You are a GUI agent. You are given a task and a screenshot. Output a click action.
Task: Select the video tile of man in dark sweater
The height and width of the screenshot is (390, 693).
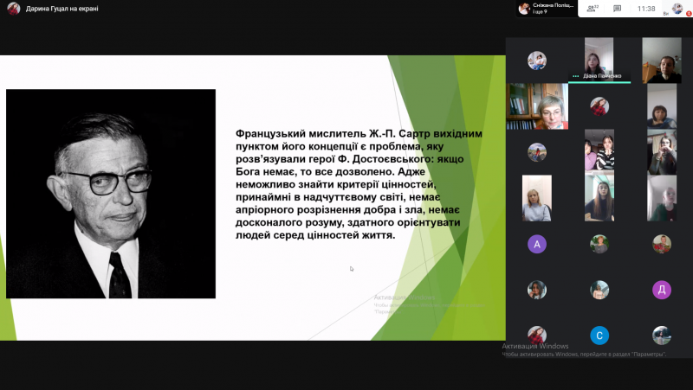[x=662, y=60]
